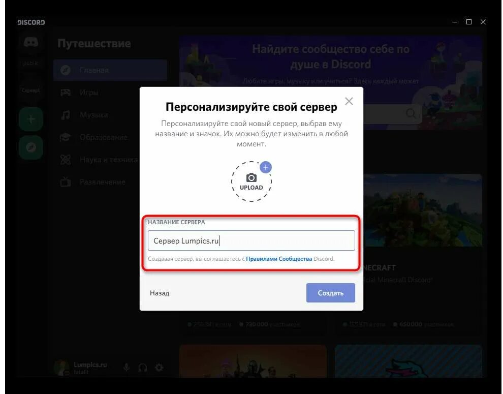Click the Lumpics.ru user avatar
This screenshot has height=394, width=503.
[x=61, y=368]
